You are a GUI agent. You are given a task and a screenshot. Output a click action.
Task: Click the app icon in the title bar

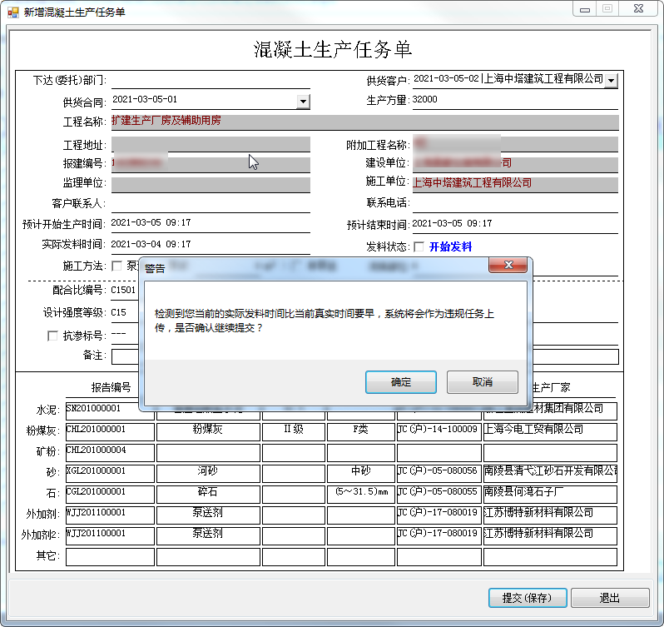(x=12, y=12)
